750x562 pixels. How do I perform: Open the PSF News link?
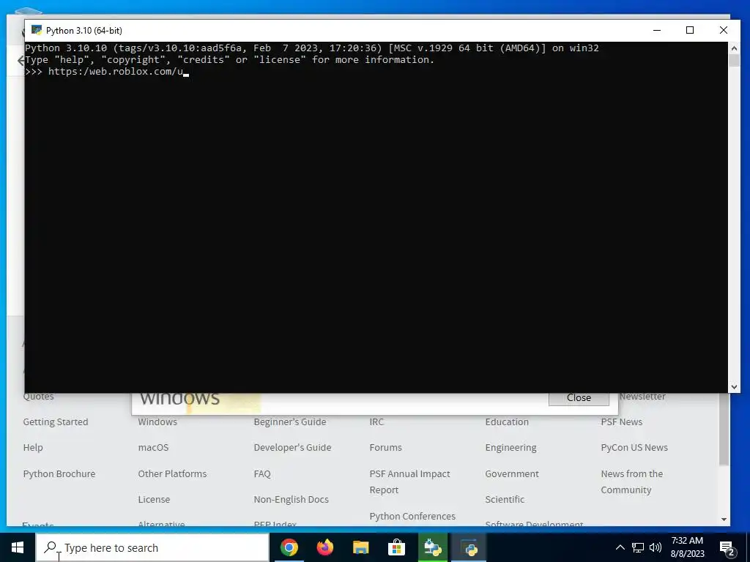click(621, 422)
